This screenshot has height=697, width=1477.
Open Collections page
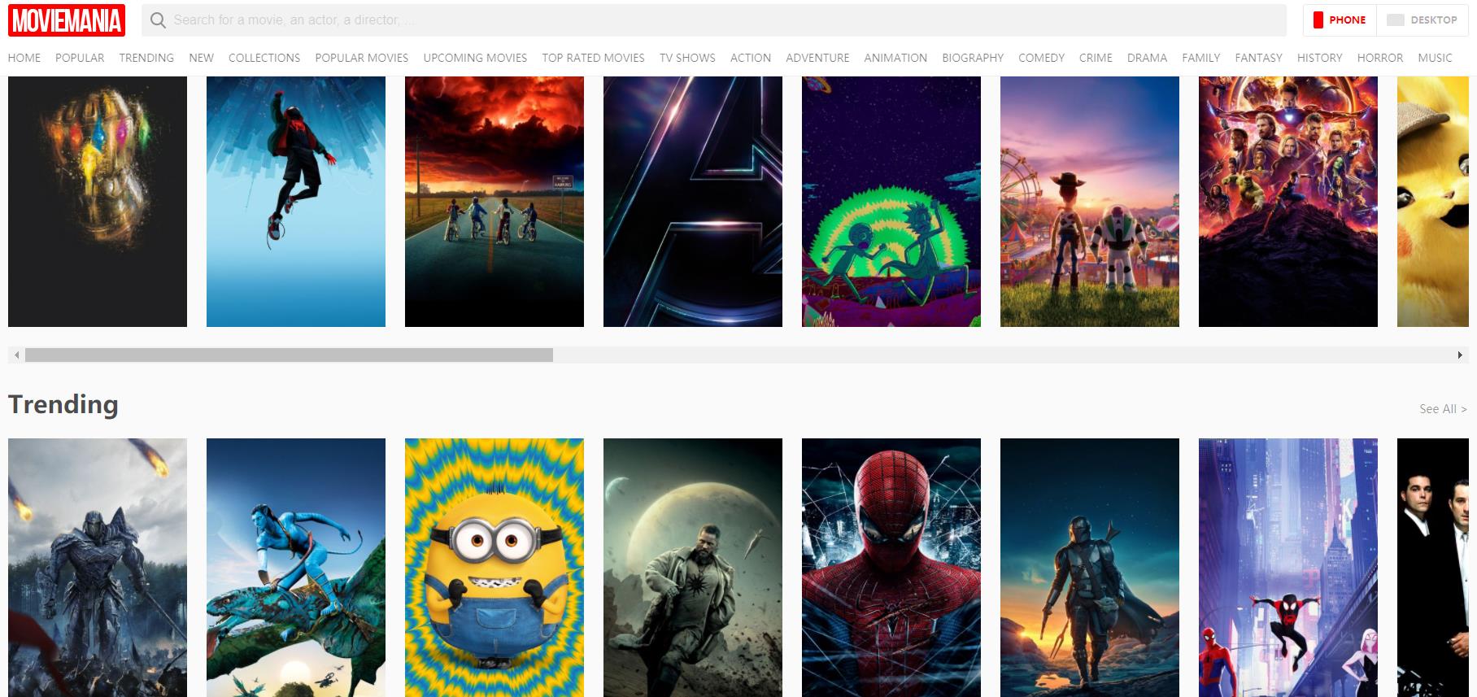pos(264,58)
